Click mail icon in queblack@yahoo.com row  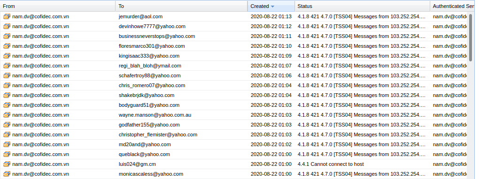pyautogui.click(x=7, y=154)
